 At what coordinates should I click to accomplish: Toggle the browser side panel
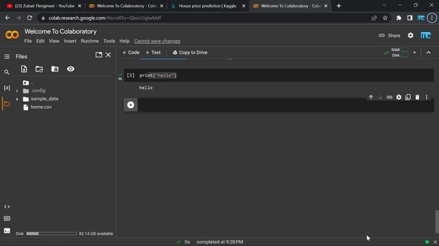(x=410, y=18)
